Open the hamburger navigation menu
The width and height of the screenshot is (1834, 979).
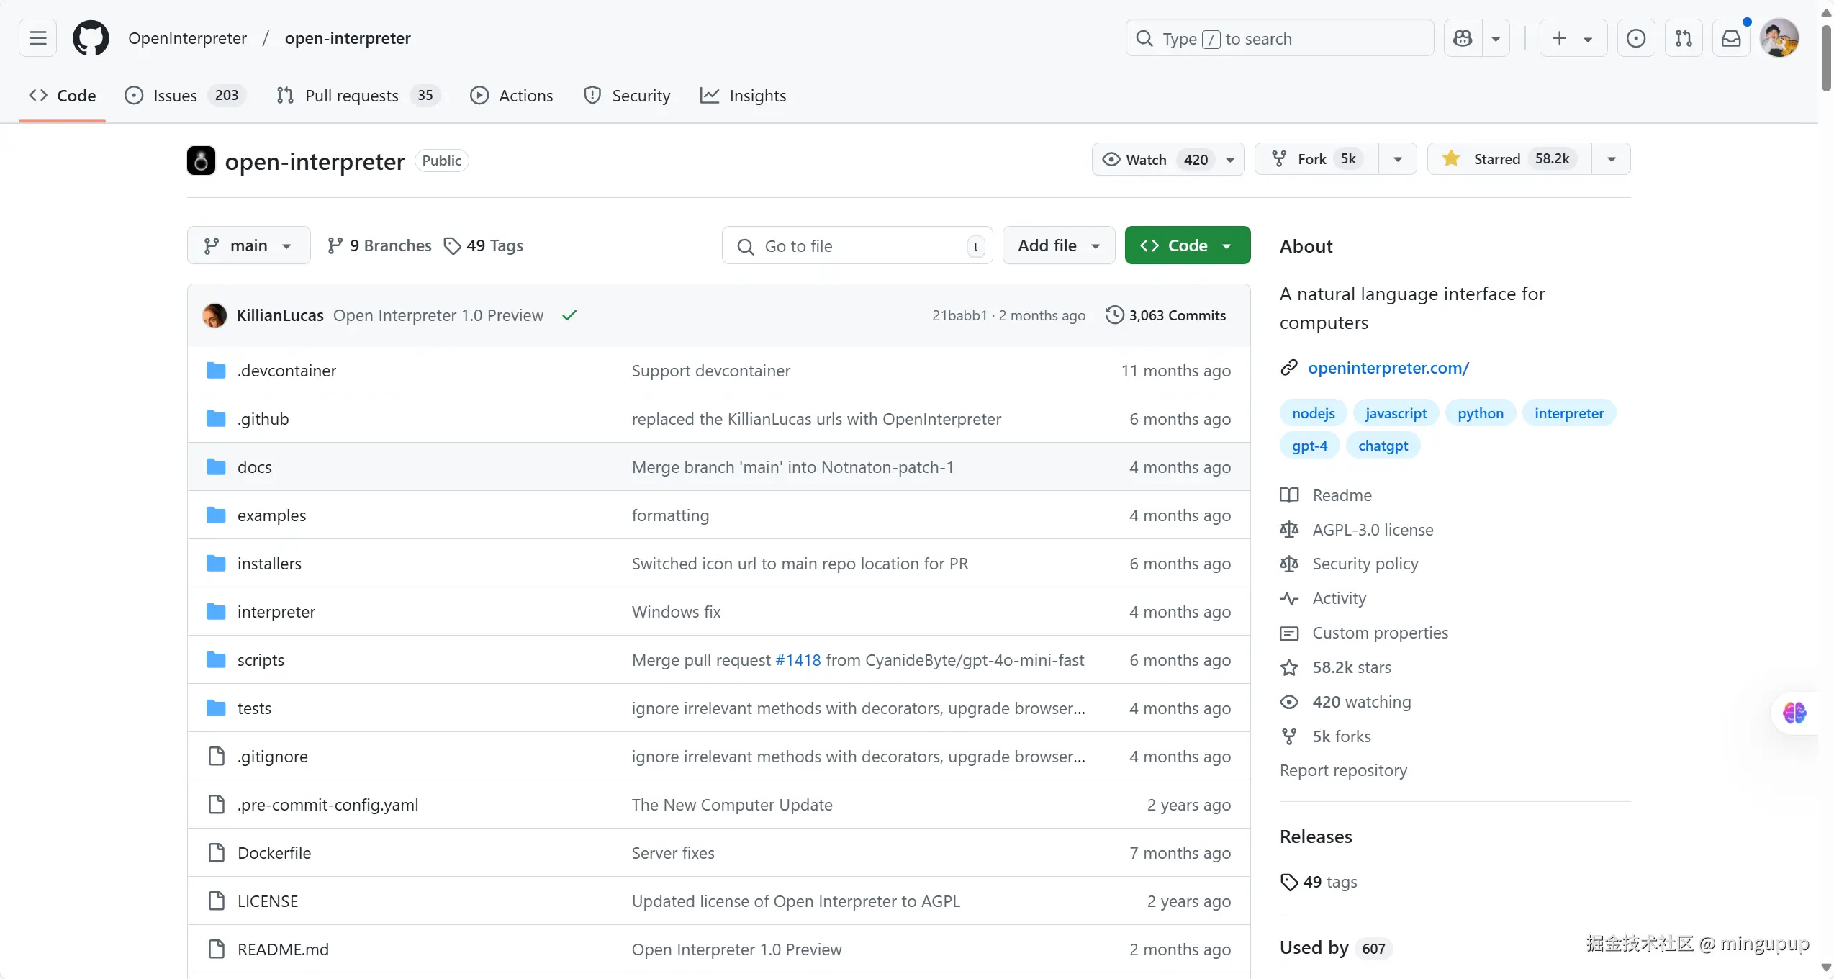coord(37,38)
